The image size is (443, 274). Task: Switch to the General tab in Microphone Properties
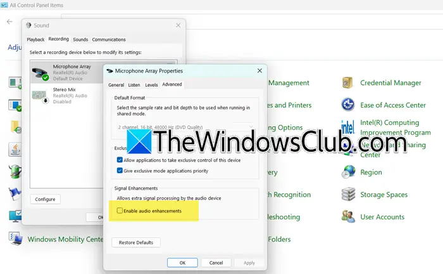pyautogui.click(x=116, y=85)
